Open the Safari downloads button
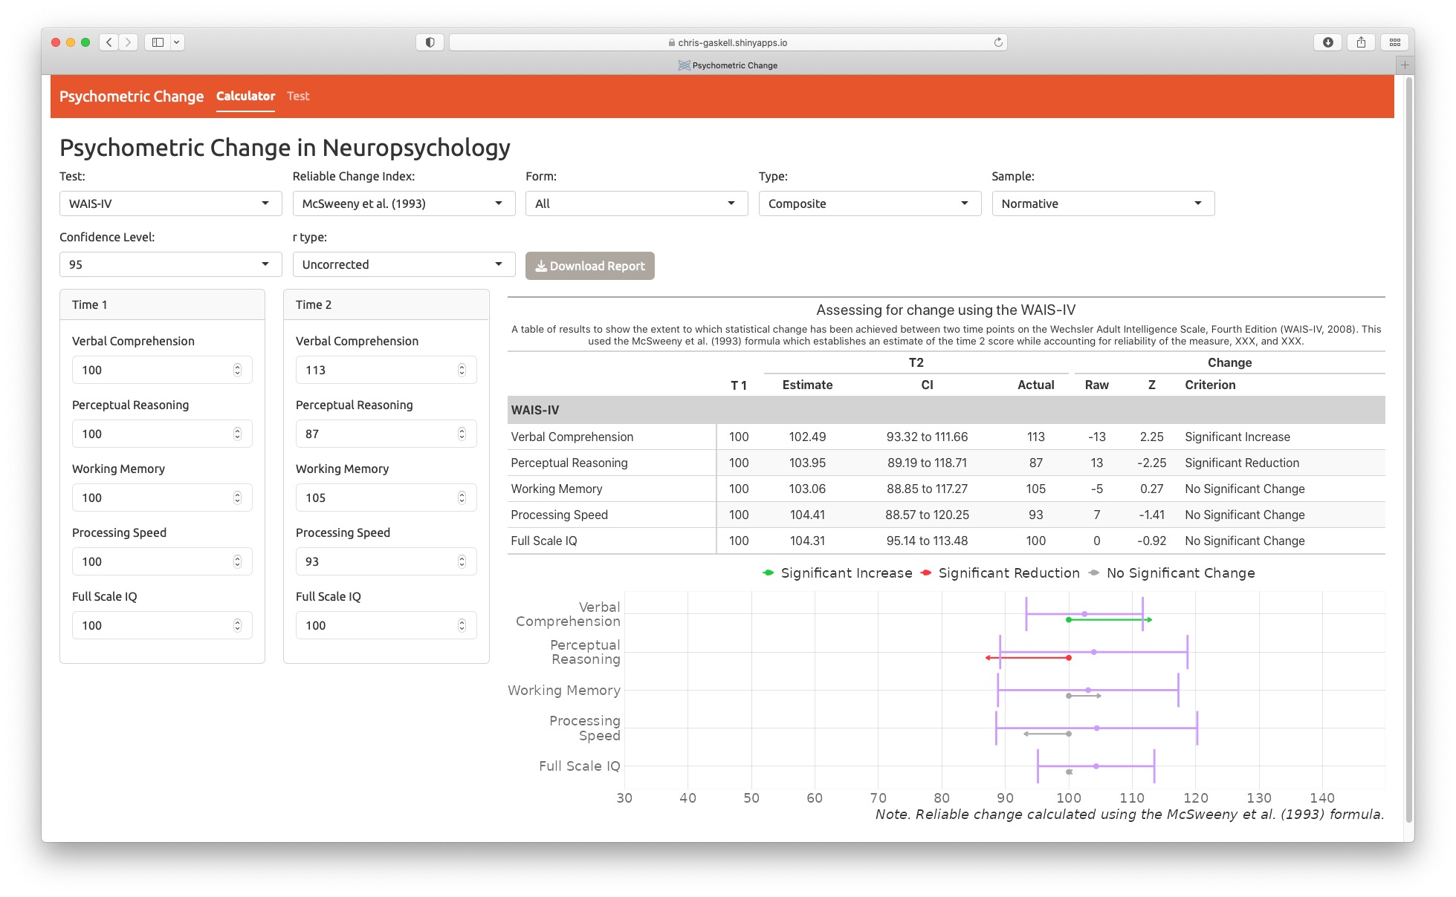The image size is (1456, 897). click(1327, 42)
